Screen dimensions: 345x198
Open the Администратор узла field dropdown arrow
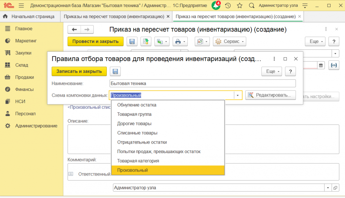pos(328,188)
